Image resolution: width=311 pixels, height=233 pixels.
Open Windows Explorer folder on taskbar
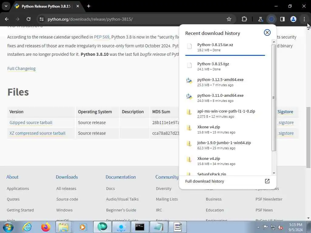tap(63, 227)
